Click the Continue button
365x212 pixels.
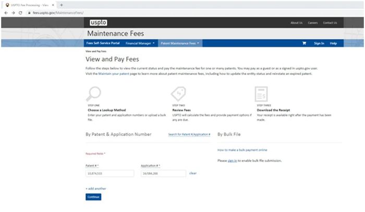click(x=93, y=197)
